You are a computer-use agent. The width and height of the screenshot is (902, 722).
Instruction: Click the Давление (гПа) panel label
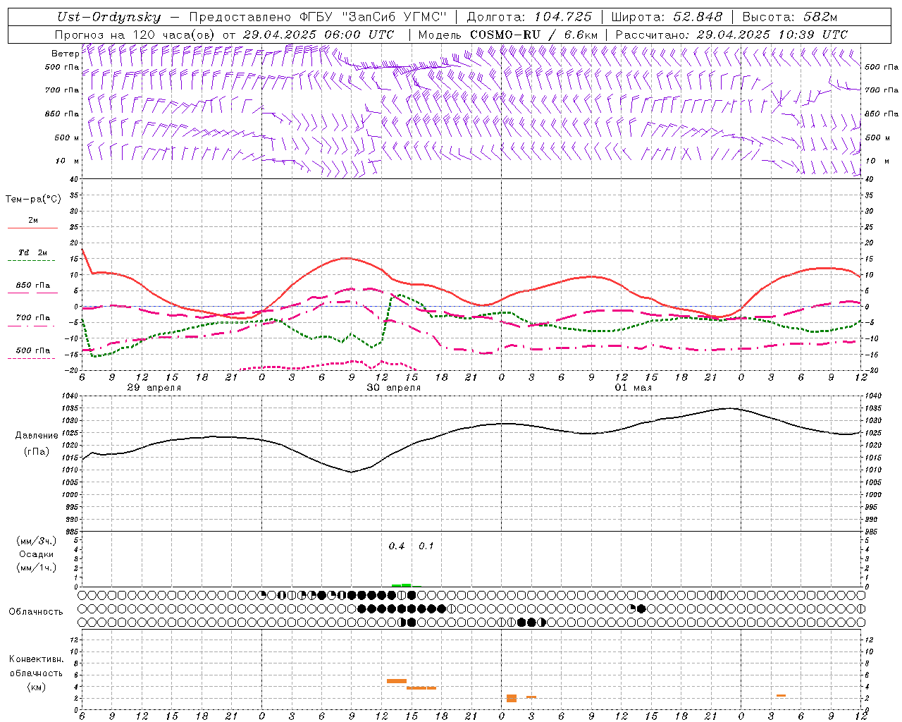(x=37, y=443)
